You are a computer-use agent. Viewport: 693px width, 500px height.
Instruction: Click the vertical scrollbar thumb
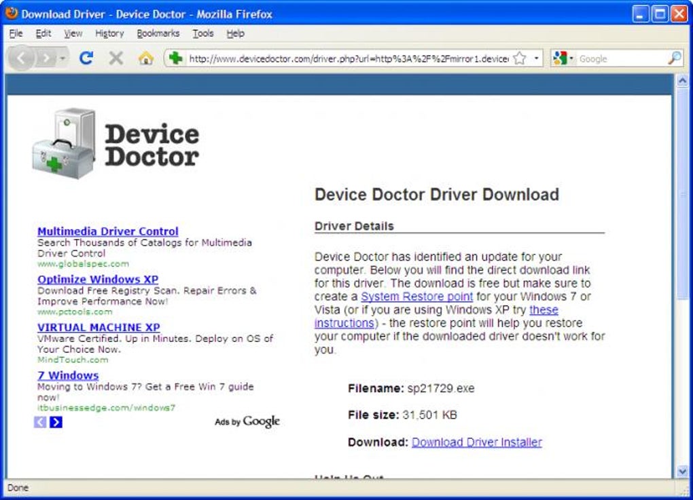(682, 194)
